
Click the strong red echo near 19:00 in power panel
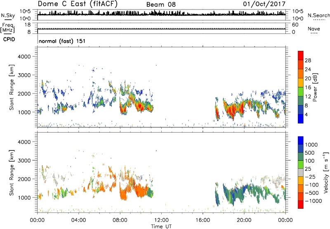(x=233, y=110)
